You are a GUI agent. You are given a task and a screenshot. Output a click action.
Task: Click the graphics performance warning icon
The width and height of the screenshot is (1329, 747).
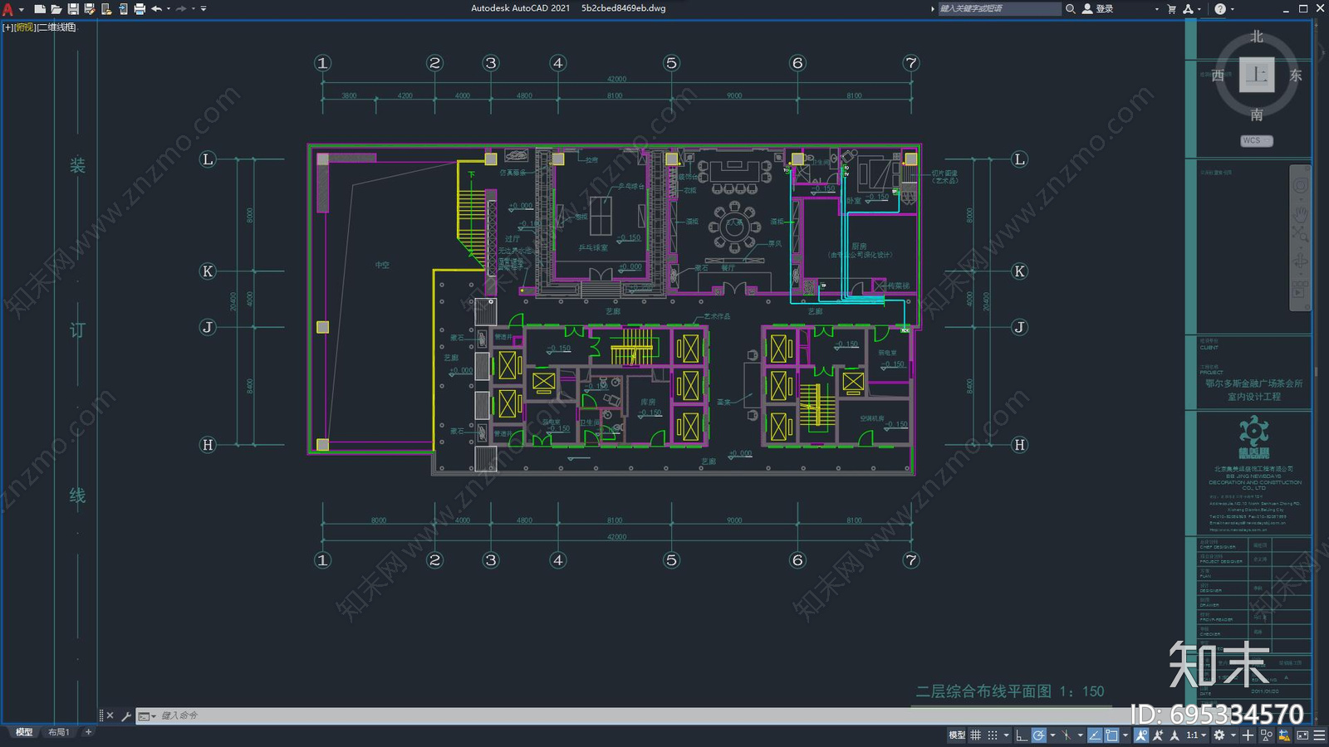pyautogui.click(x=1284, y=735)
